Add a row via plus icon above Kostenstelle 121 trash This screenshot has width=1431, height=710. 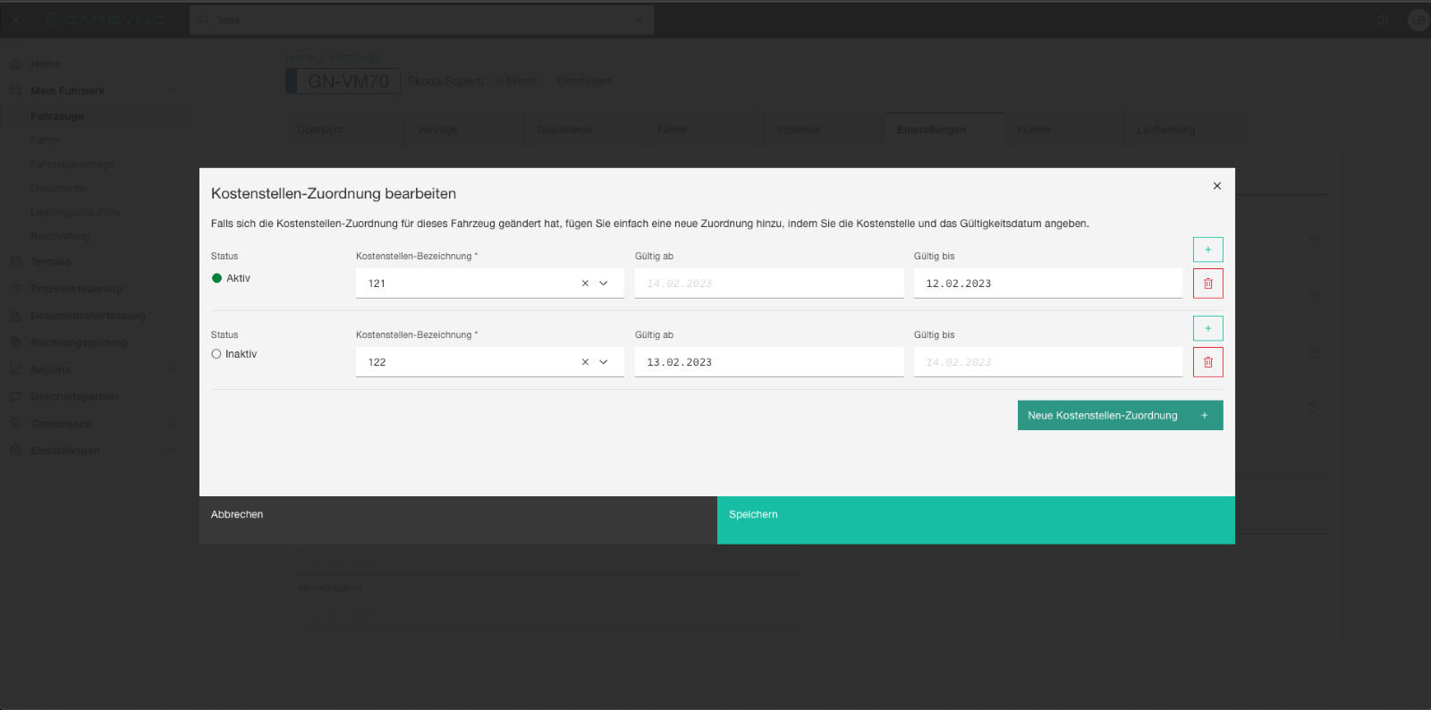click(1207, 249)
